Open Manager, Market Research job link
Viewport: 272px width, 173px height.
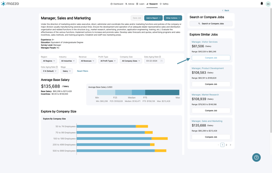tap(205, 94)
